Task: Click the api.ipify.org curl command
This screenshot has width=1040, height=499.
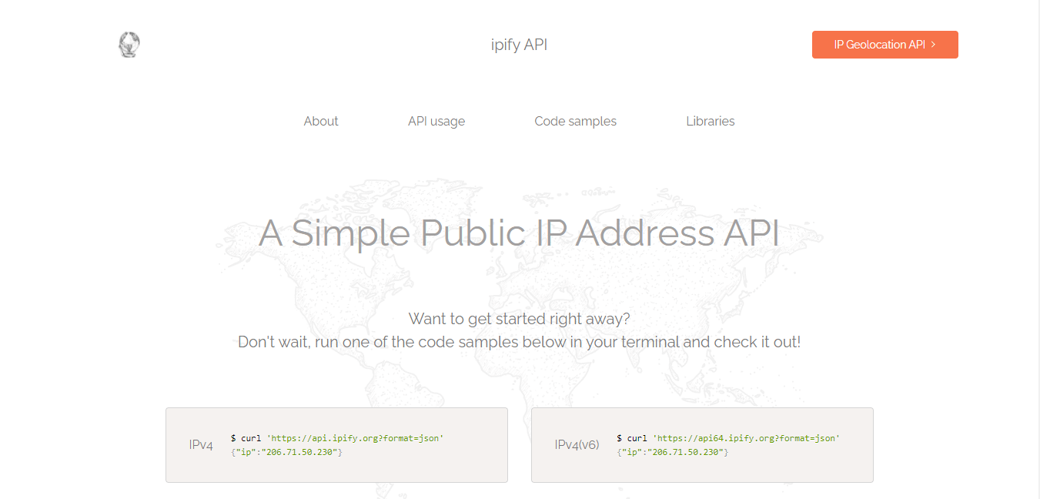Action: (337, 438)
